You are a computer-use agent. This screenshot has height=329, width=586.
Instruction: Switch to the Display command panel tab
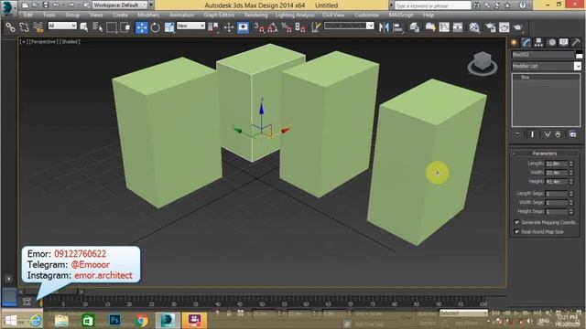(564, 42)
